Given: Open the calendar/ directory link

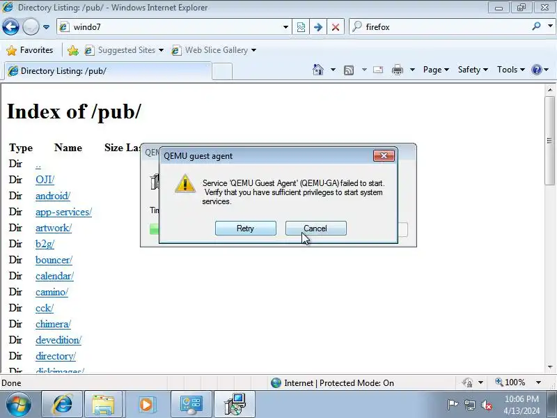Looking at the screenshot, I should pyautogui.click(x=55, y=276).
